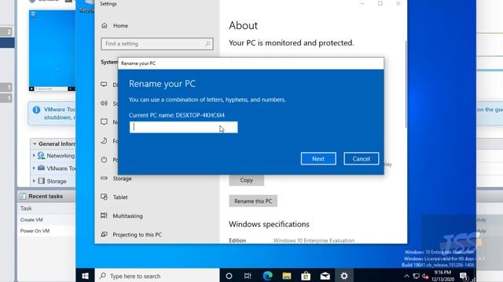
Task: Click the Find a setting search box
Action: pos(157,44)
